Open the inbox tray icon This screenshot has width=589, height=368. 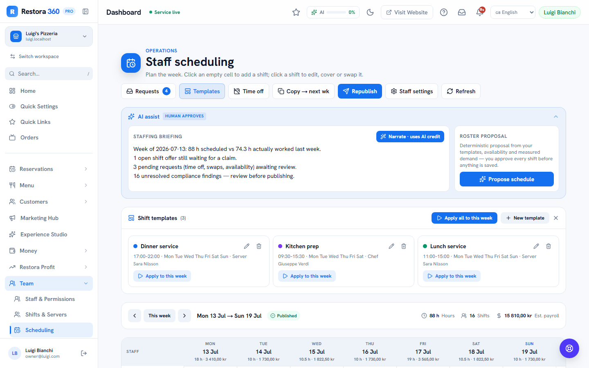[x=462, y=12]
